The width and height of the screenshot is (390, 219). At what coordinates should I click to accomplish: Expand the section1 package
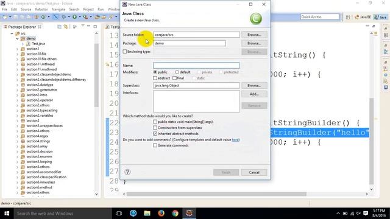click(17, 49)
